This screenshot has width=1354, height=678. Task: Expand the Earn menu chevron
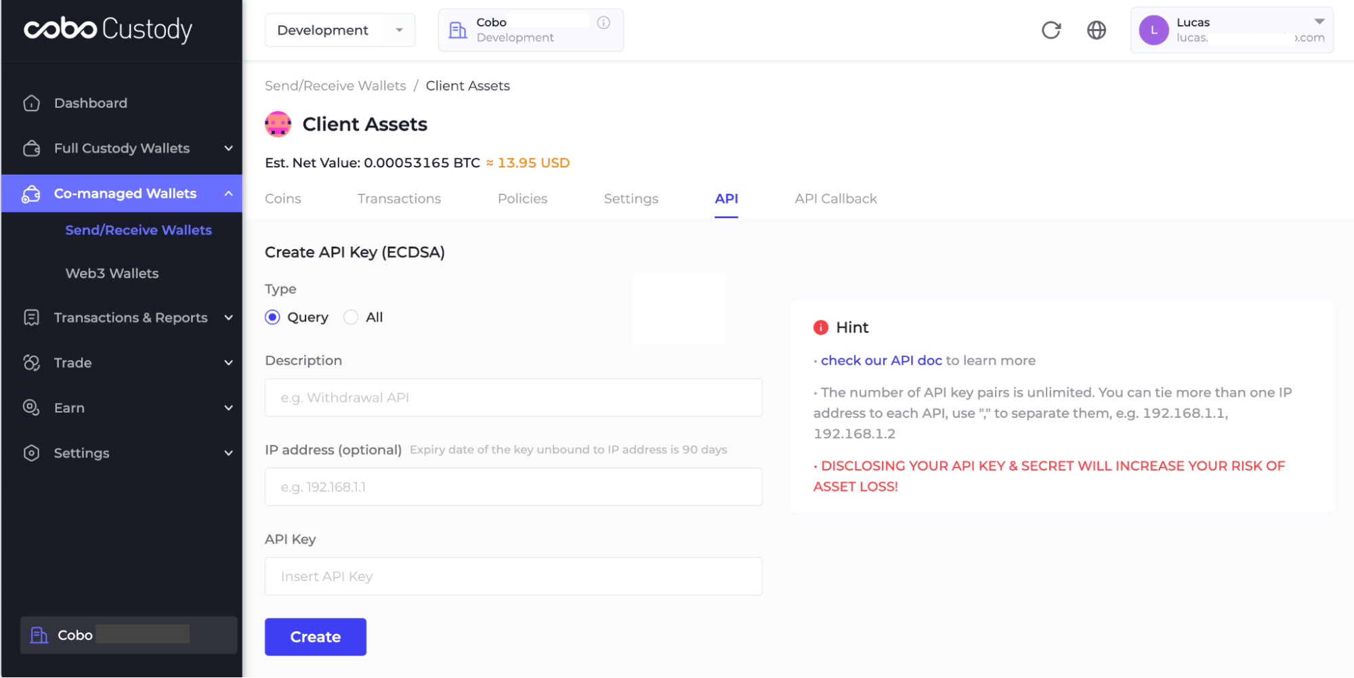(x=229, y=408)
